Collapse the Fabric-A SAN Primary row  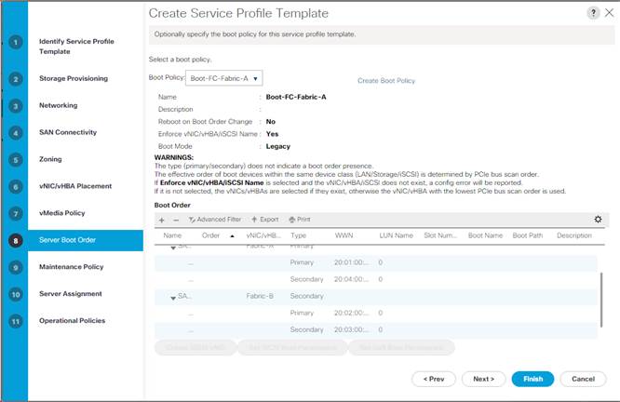(x=173, y=248)
